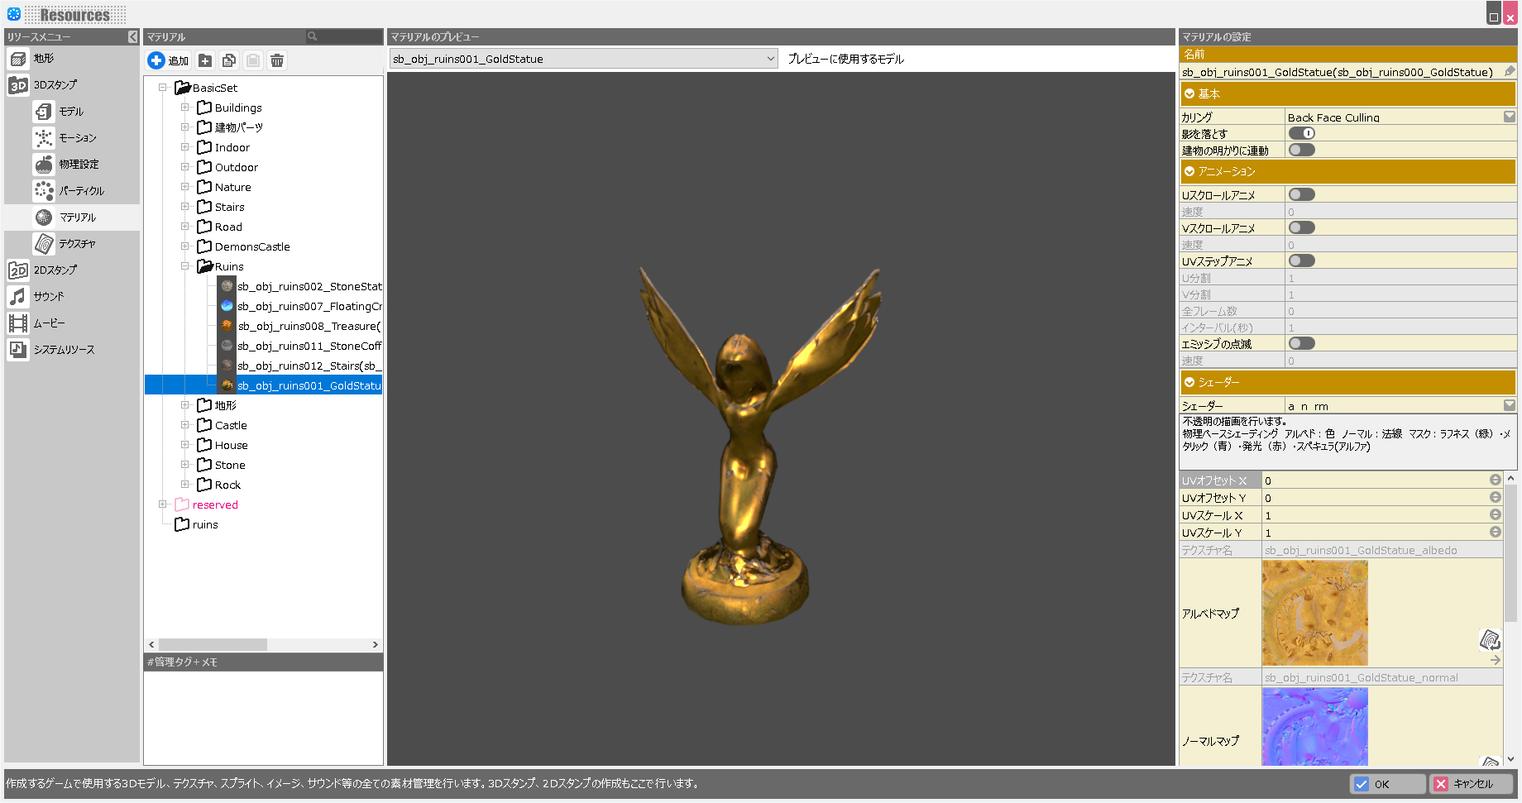
Task: Toggle the 影を落とす (cast shadow) switch
Action: point(1302,134)
